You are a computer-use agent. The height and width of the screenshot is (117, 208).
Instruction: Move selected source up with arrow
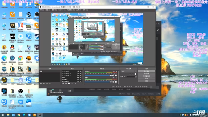[72, 83]
